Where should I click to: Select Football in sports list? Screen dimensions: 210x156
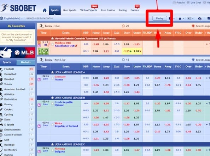9,69
